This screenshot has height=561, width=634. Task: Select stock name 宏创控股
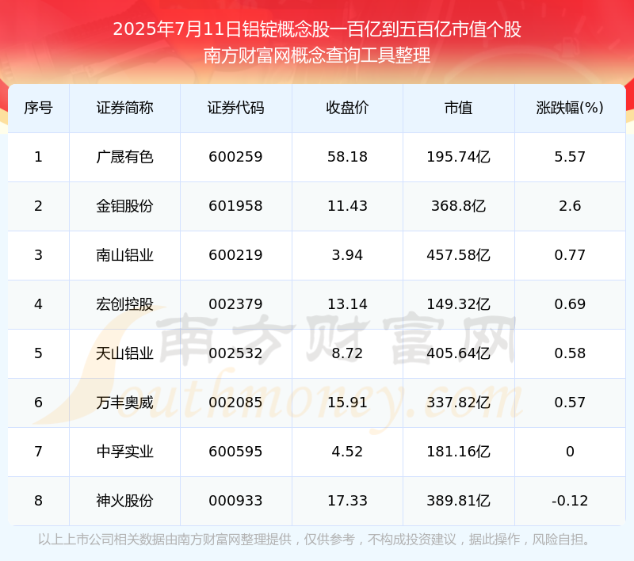[125, 304]
